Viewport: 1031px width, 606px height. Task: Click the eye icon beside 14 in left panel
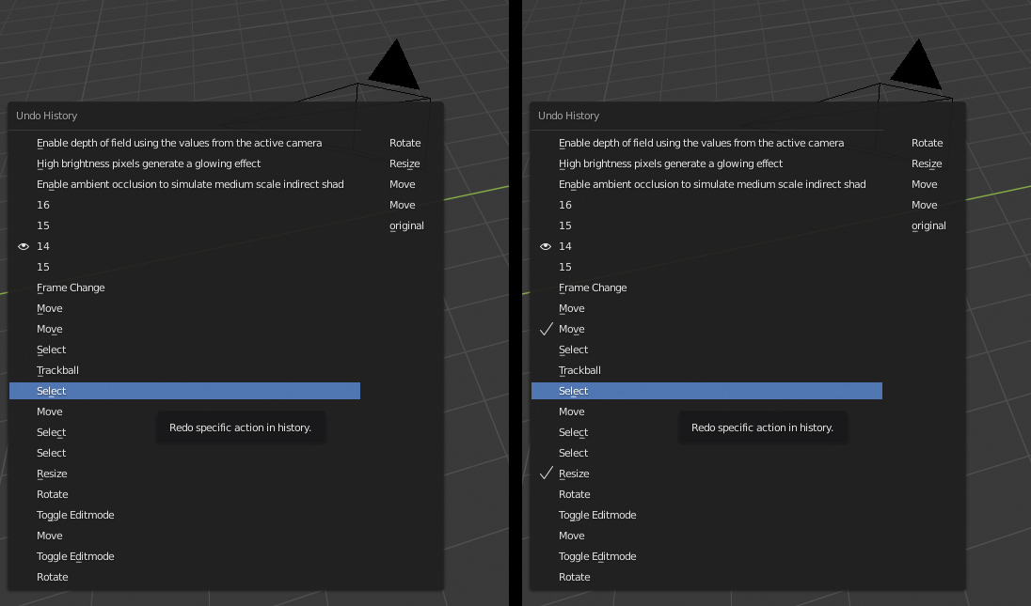point(23,246)
